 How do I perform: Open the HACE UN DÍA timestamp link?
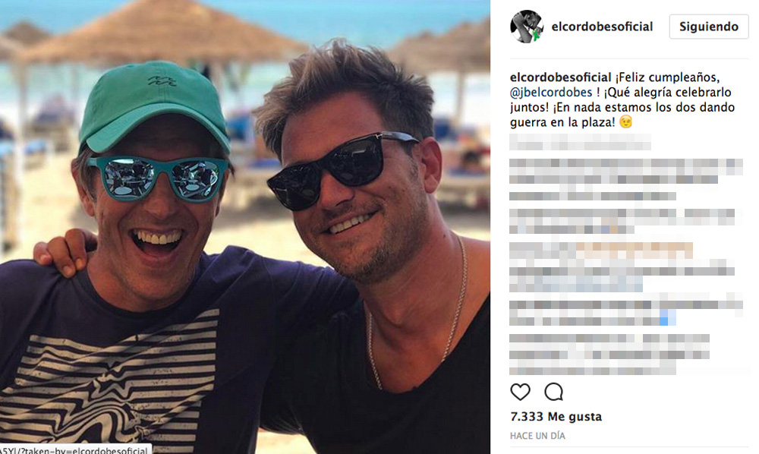(537, 436)
